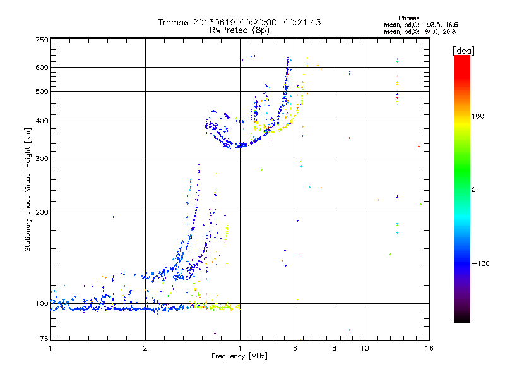This screenshot has height=379, width=505.
Task: Click the colorbar label '-100'
Action: coord(481,263)
